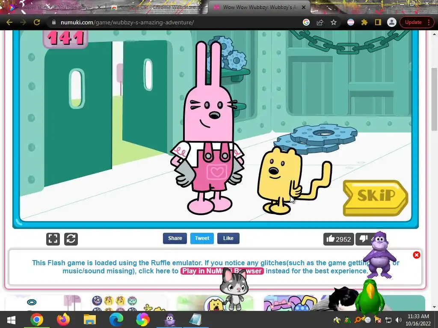438x328 pixels.
Task: Open the volume speaker tray icon
Action: (398, 320)
